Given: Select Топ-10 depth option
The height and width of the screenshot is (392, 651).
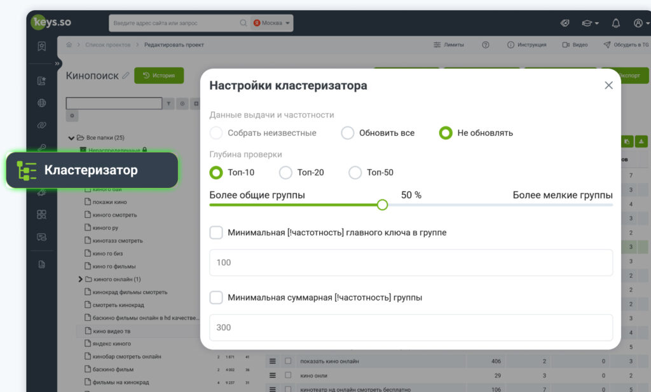Looking at the screenshot, I should [x=232, y=172].
